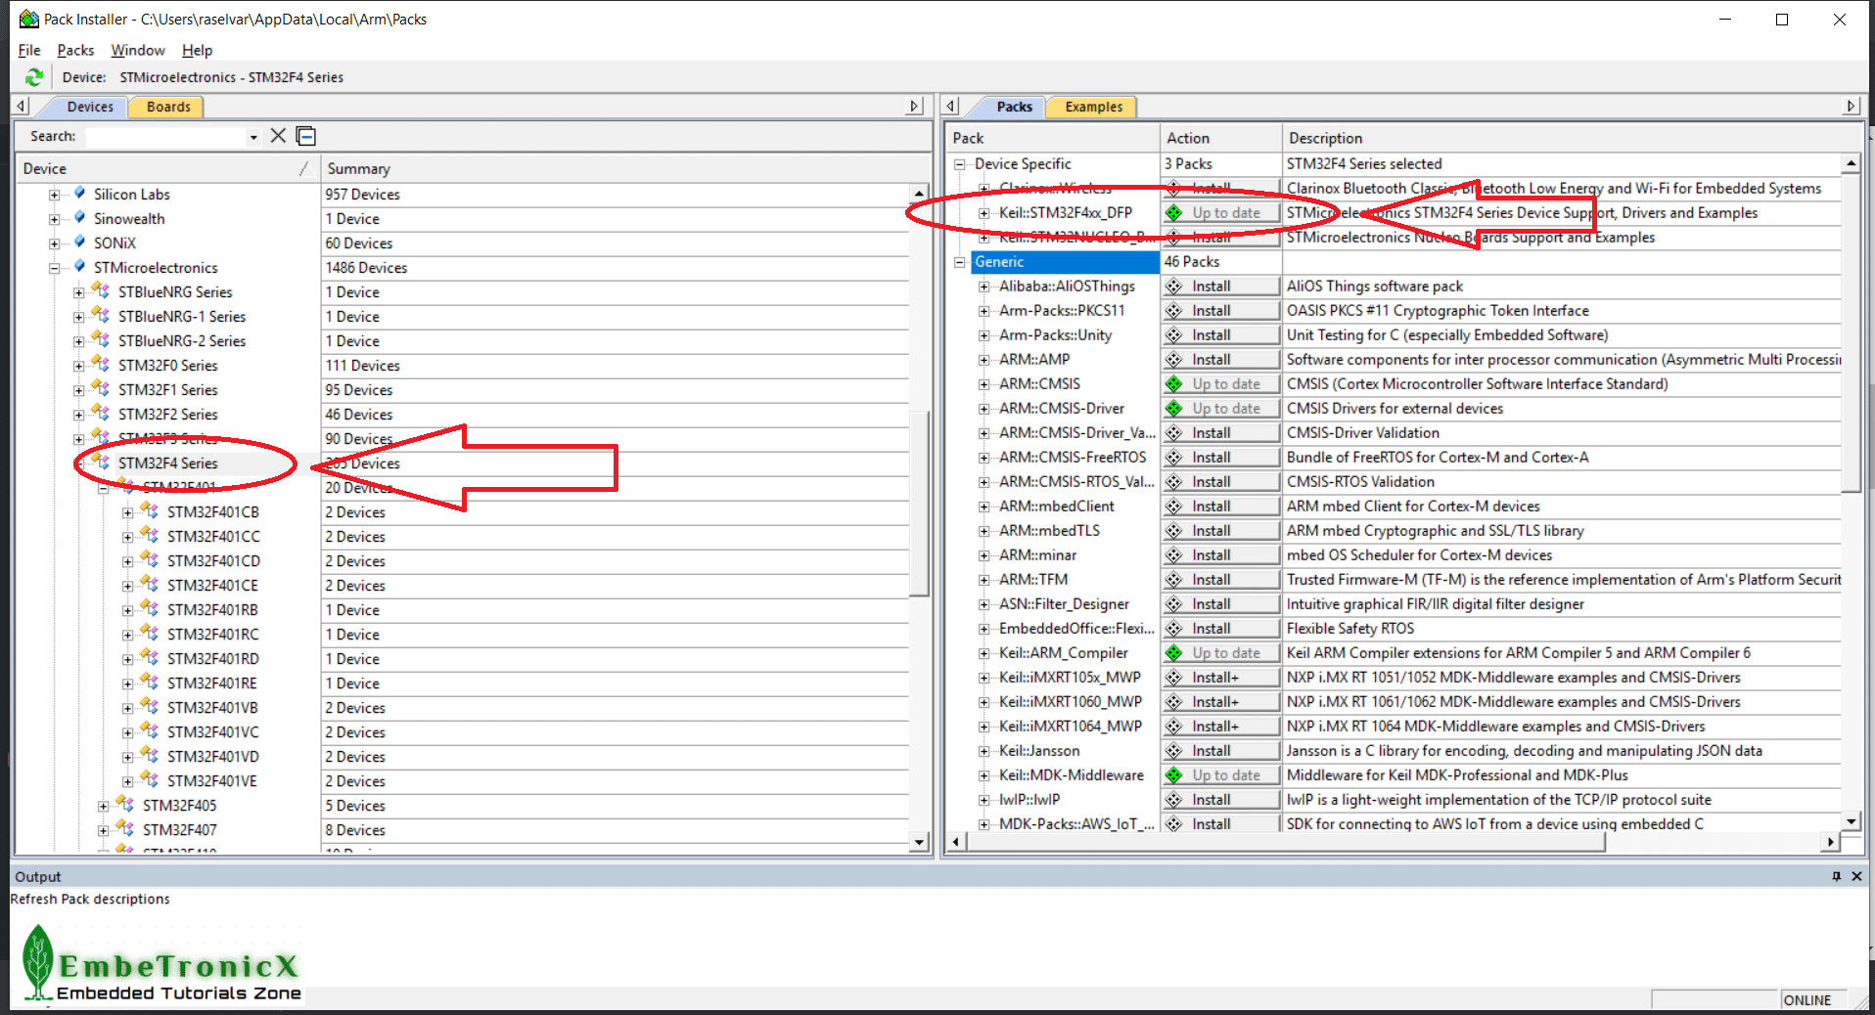Click the STM32F407 subfamily icon
This screenshot has height=1015, width=1875.
125,828
